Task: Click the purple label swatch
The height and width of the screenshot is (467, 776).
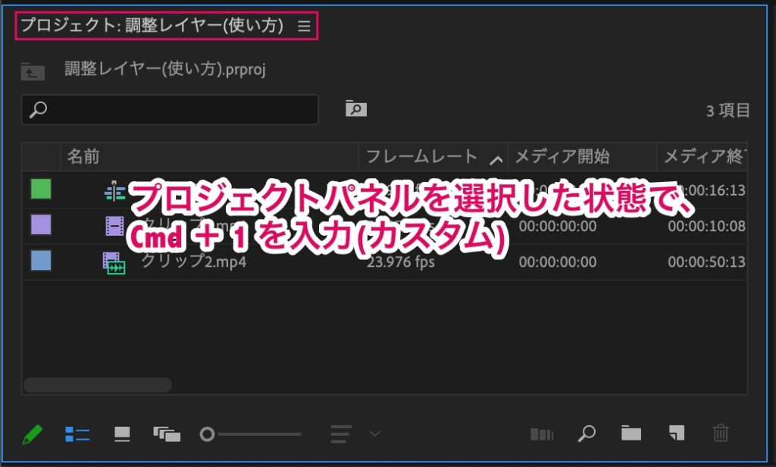Action: (41, 224)
